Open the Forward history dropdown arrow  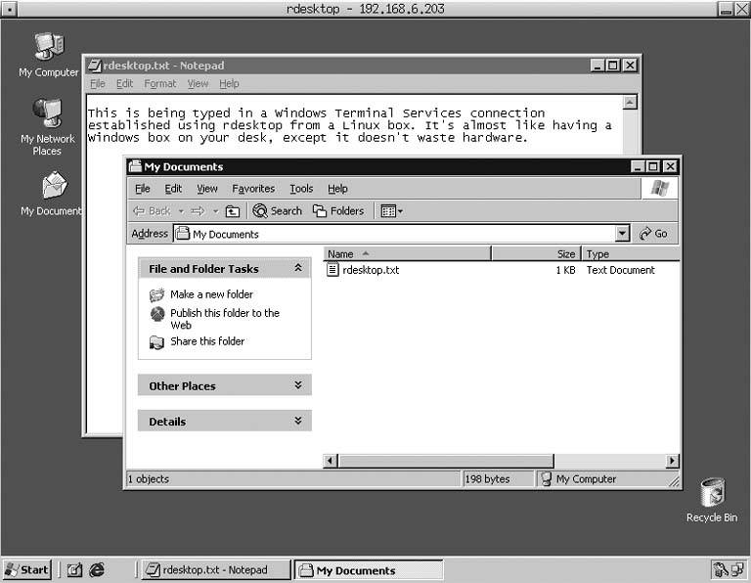pos(215,210)
